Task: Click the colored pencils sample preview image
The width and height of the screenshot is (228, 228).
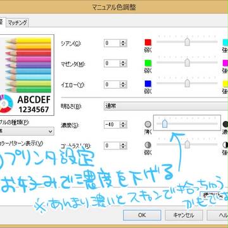Action: 27,75
